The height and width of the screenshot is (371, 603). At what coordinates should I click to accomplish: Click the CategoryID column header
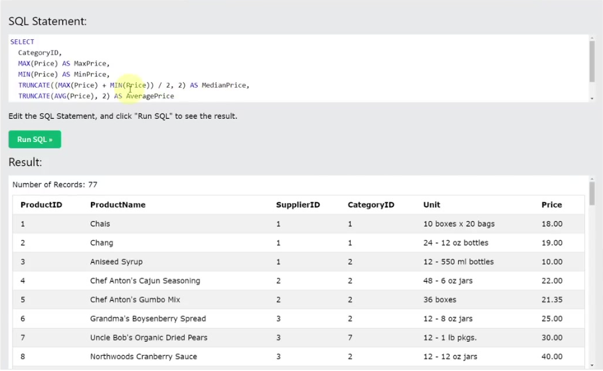371,205
